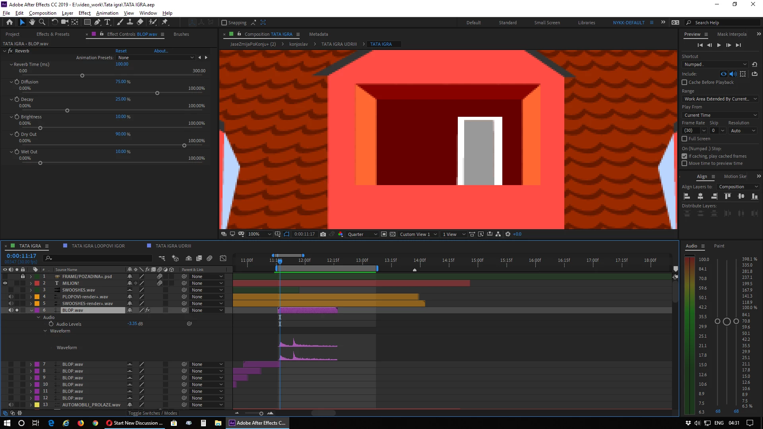Open the Composition menu
763x429 pixels.
[43, 13]
